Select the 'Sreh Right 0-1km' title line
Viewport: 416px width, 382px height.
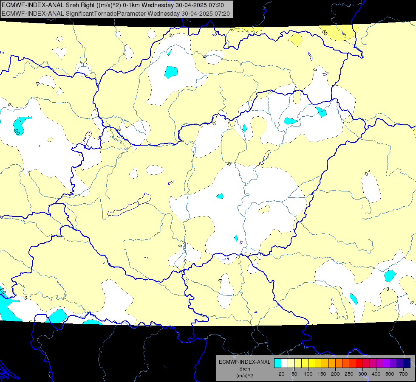tap(113, 5)
